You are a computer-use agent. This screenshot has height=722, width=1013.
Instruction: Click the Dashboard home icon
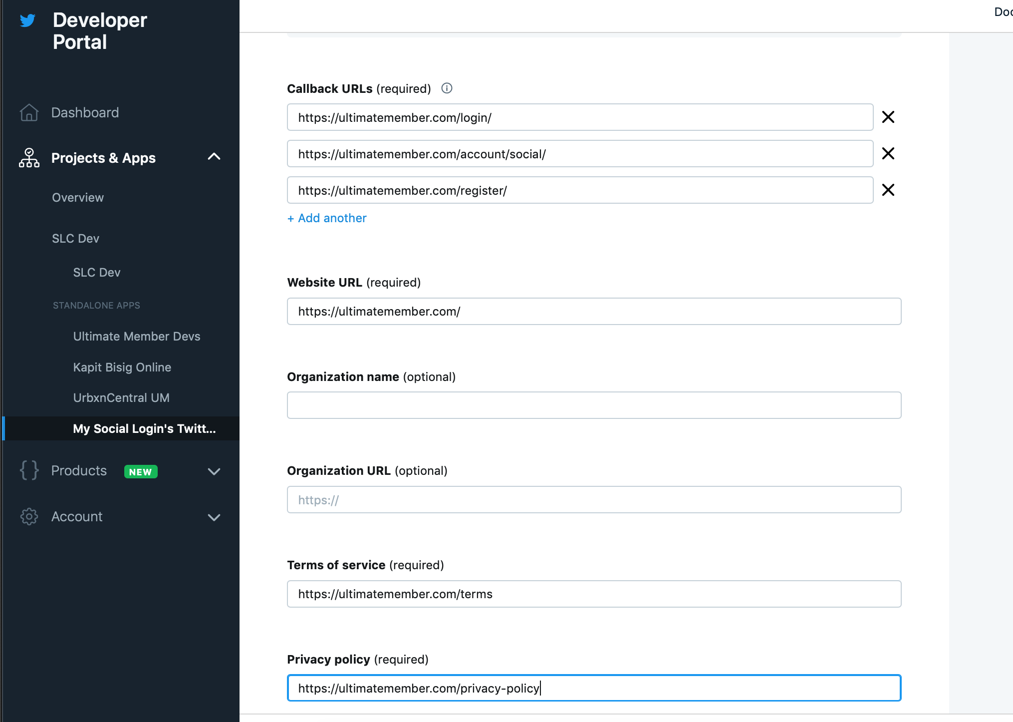coord(29,113)
